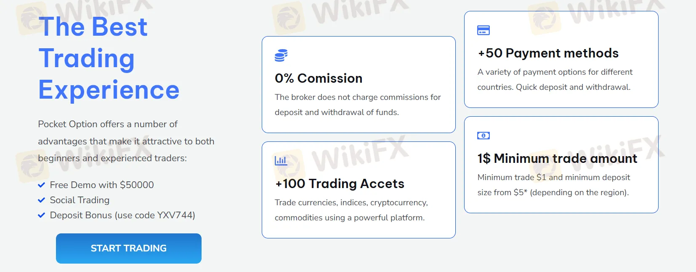
Task: Select the +50 Payment methods heading
Action: point(548,53)
